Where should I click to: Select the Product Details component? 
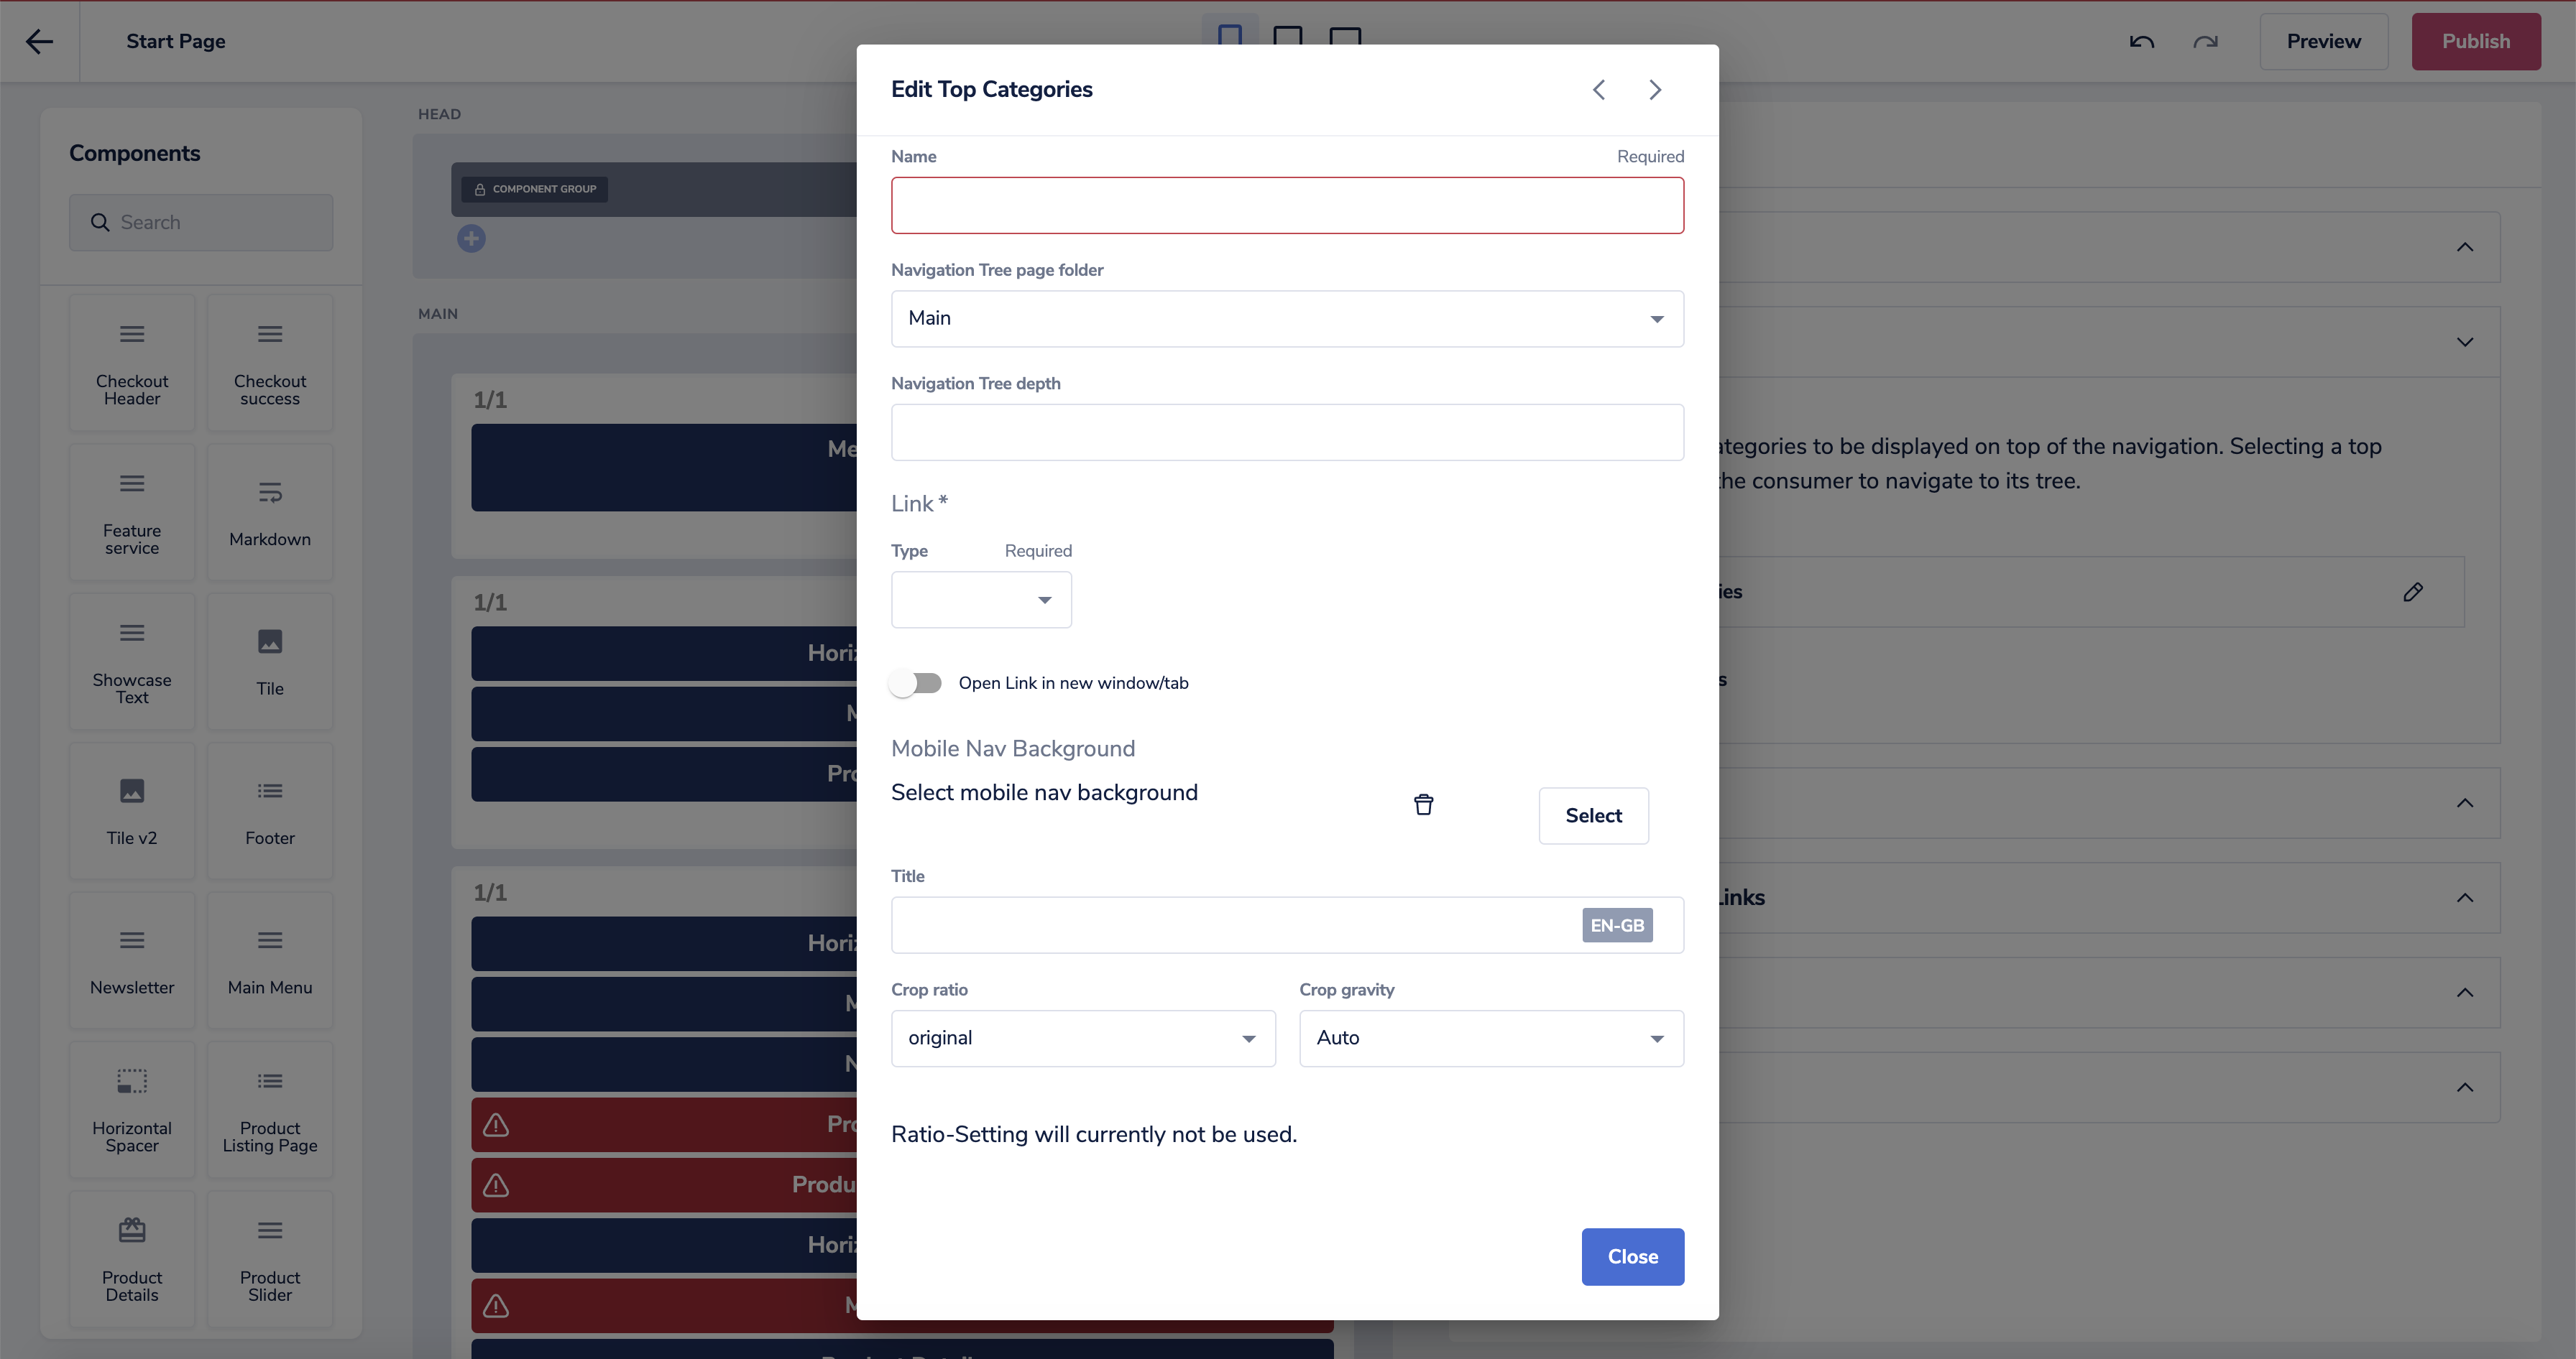coord(132,1260)
